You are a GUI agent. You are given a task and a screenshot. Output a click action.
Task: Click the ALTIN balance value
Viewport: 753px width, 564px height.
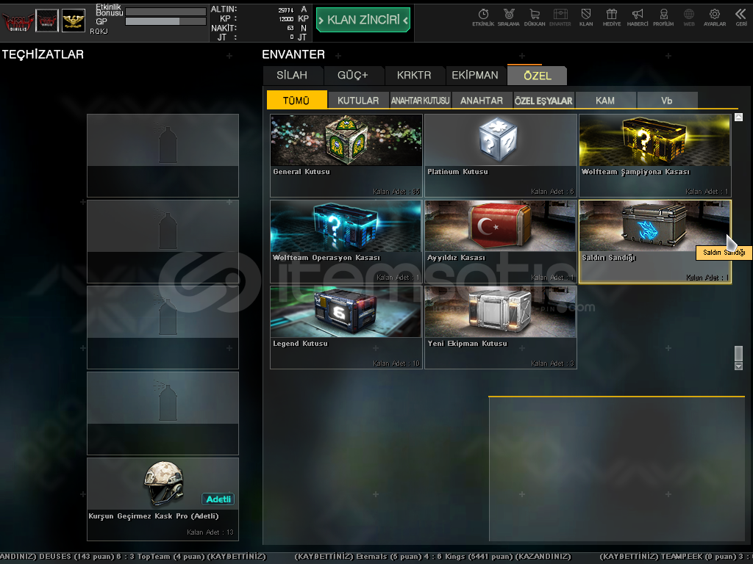[x=286, y=10]
